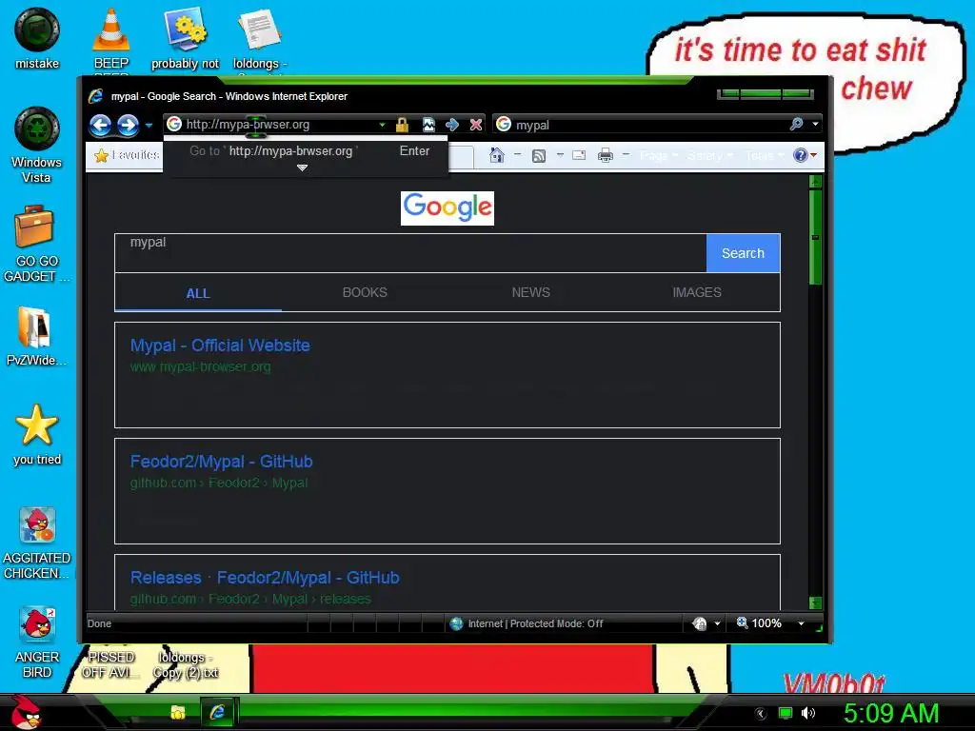Image resolution: width=975 pixels, height=731 pixels.
Task: Open the you tried star icon
Action: point(37,434)
